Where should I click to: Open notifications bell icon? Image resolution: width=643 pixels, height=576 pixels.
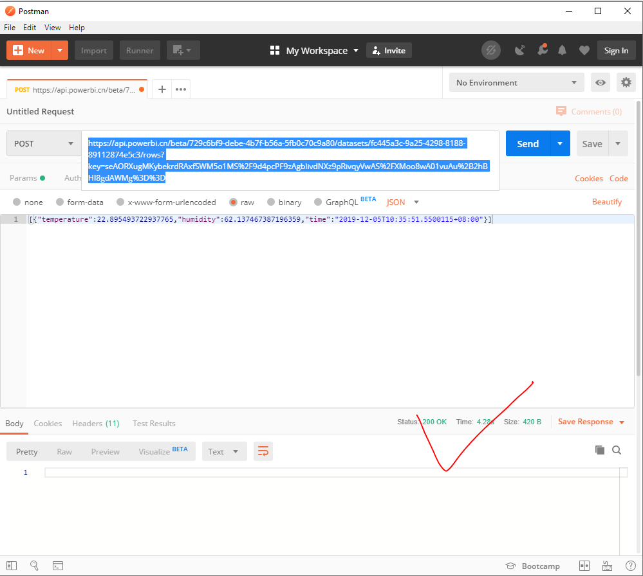click(x=562, y=50)
